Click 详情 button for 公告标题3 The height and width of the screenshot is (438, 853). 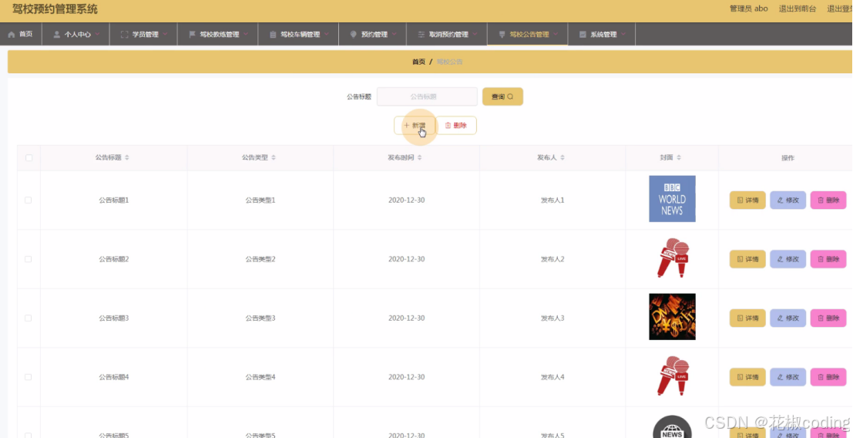[747, 318]
